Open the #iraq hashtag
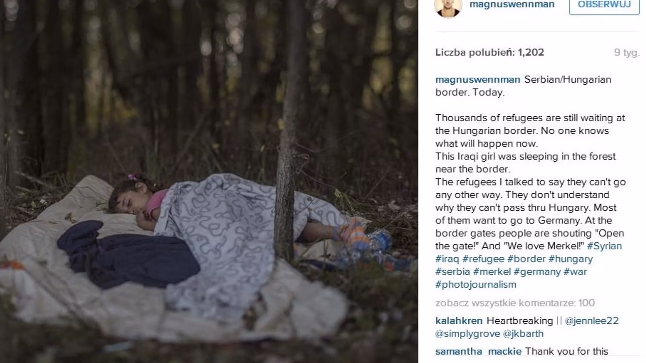 point(447,259)
